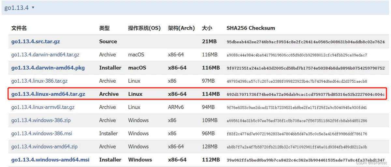Click the SHA256 Checksum column header
391x167 pixels.
click(251, 28)
